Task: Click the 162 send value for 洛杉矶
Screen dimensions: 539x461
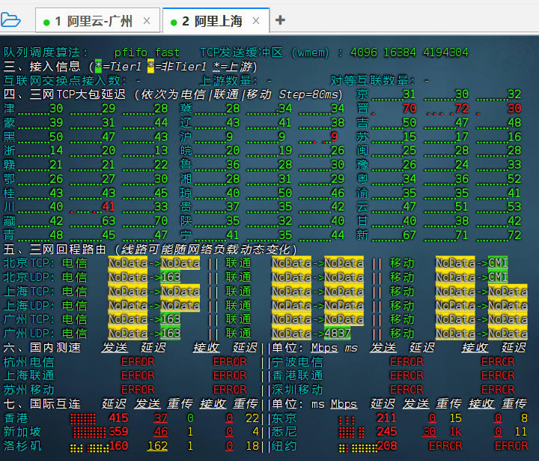Action: pyautogui.click(x=157, y=446)
